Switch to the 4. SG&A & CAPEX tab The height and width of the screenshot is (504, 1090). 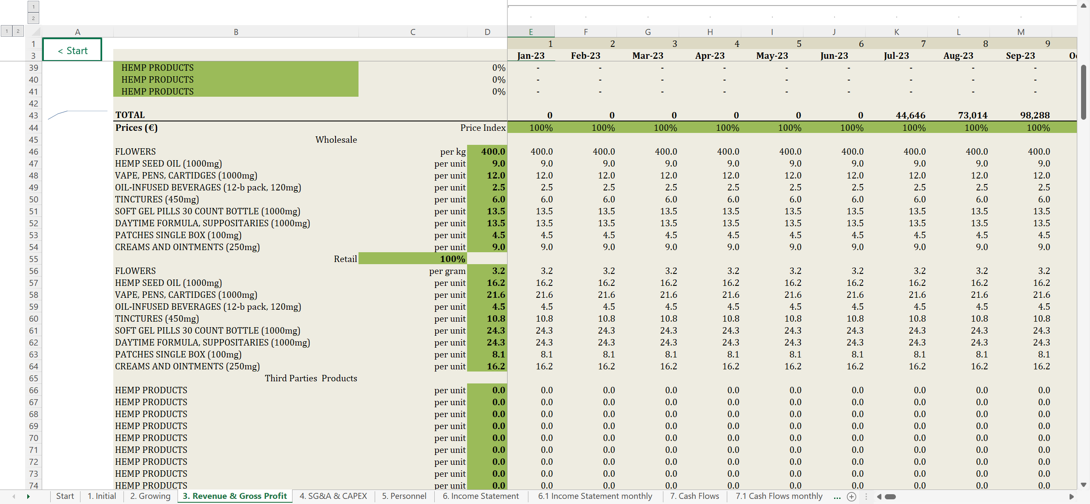[333, 496]
